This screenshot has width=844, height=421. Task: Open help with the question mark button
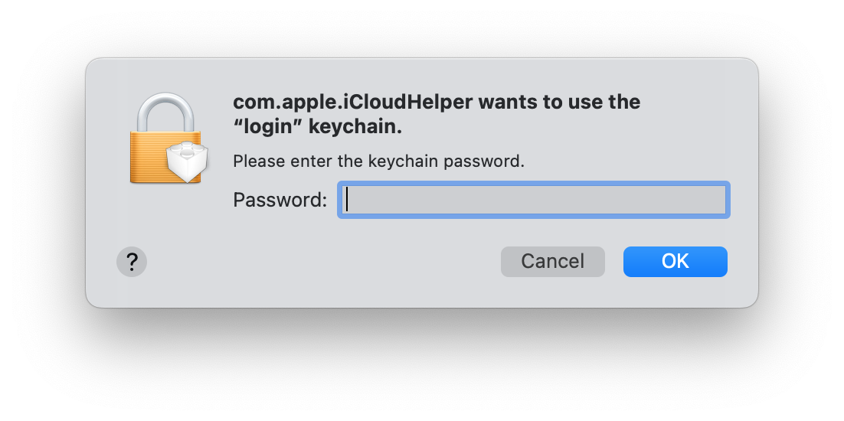(x=132, y=262)
